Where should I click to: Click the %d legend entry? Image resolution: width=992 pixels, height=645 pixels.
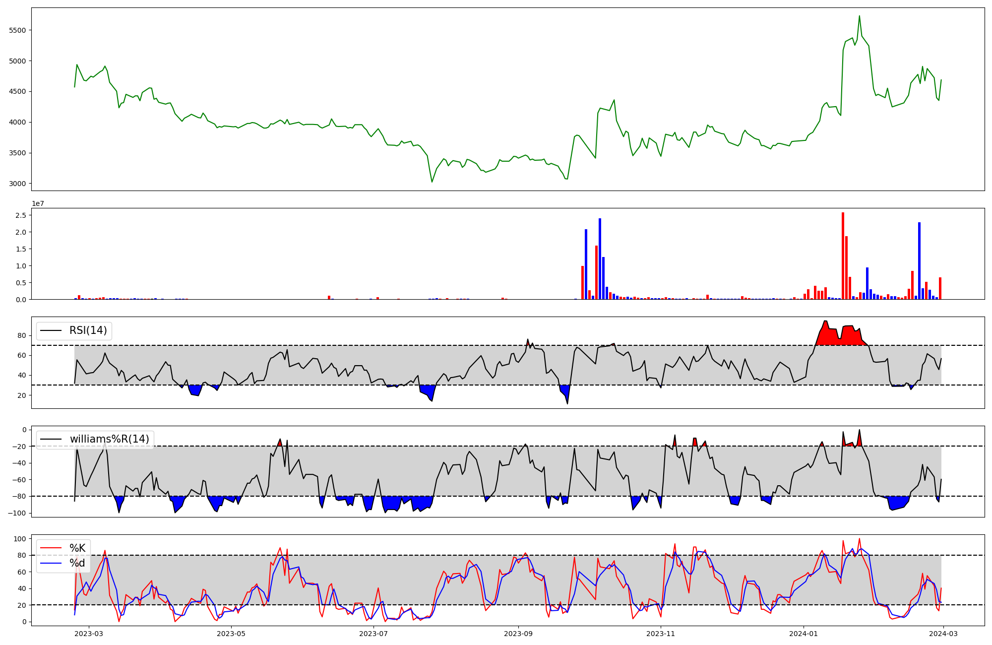[77, 563]
